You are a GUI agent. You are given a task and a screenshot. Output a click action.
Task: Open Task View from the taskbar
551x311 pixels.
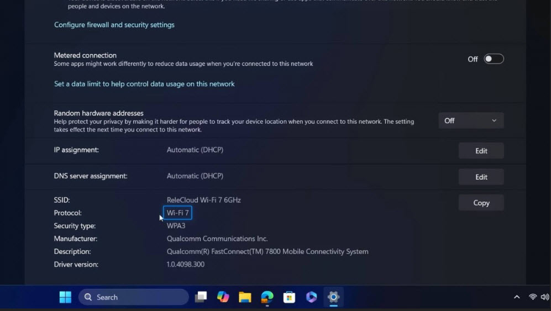pos(201,297)
